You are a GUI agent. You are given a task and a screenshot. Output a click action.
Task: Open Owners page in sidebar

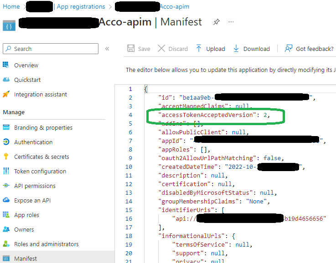click(24, 229)
